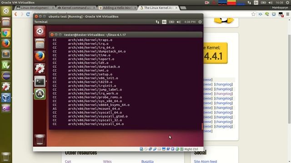The width and height of the screenshot is (291, 163).
Task: Open guest Ubuntu Dash inside the VM
Action: click(x=40, y=31)
